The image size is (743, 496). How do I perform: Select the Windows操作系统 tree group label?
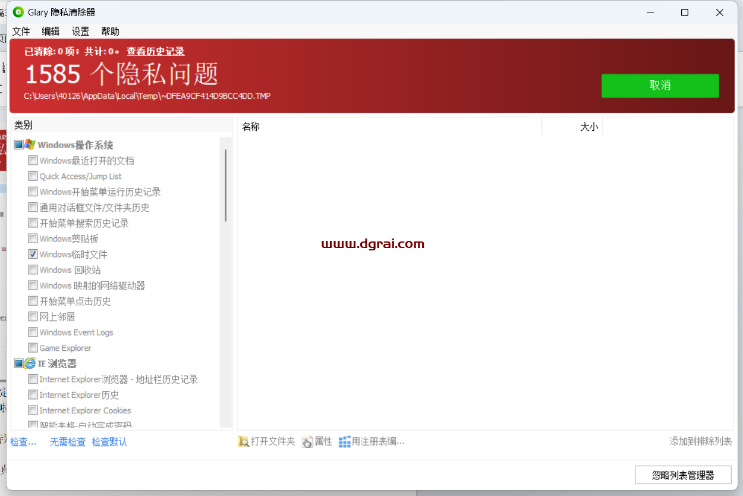(x=75, y=145)
